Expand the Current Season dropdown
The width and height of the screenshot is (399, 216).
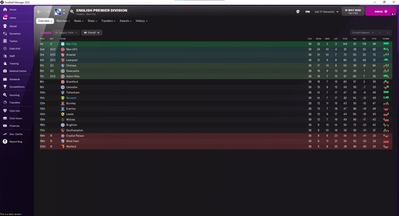[363, 32]
